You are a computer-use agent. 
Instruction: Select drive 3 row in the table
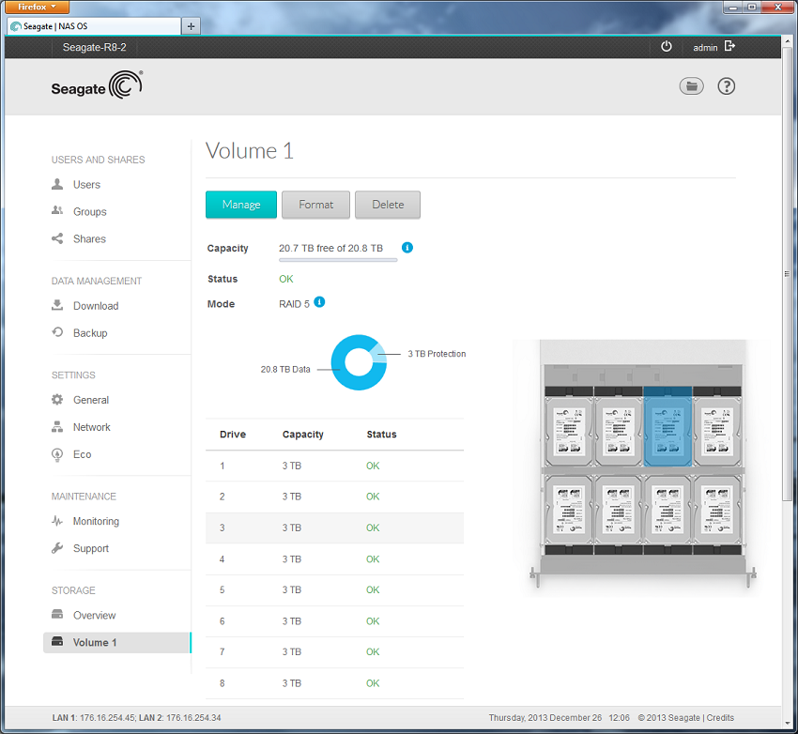(334, 528)
